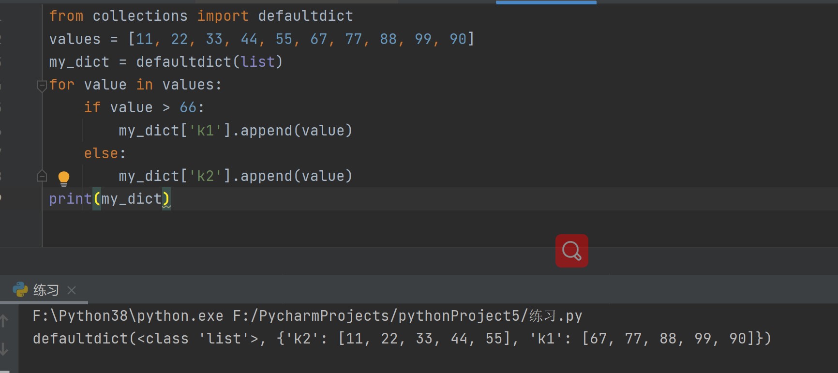
Task: Click the 'k1' string in the code
Action: click(205, 131)
